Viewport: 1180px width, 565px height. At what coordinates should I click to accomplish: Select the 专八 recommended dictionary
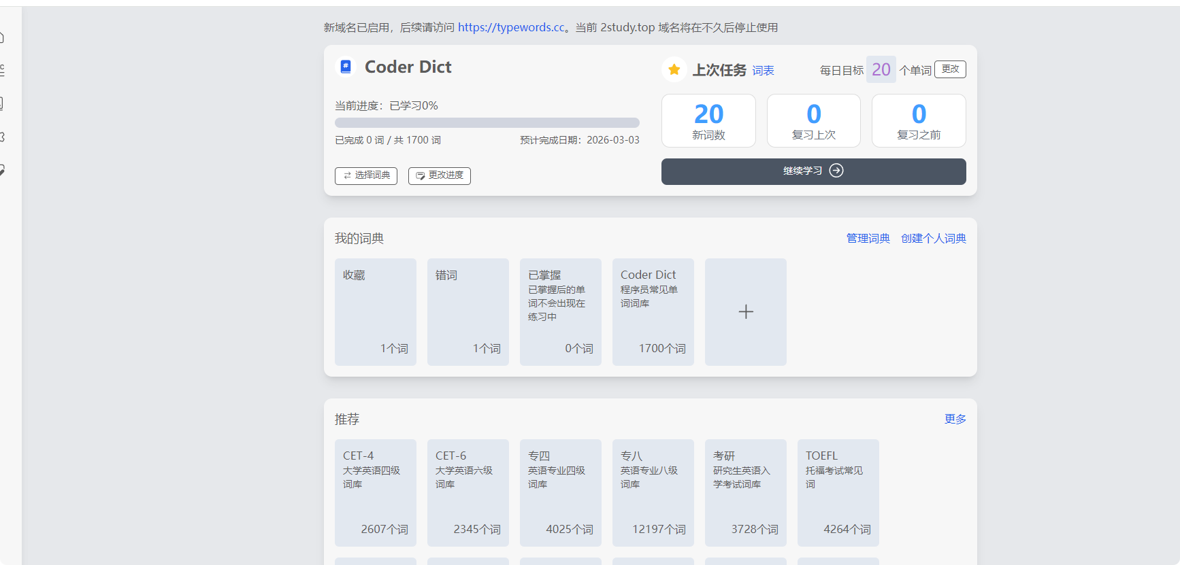(x=653, y=493)
